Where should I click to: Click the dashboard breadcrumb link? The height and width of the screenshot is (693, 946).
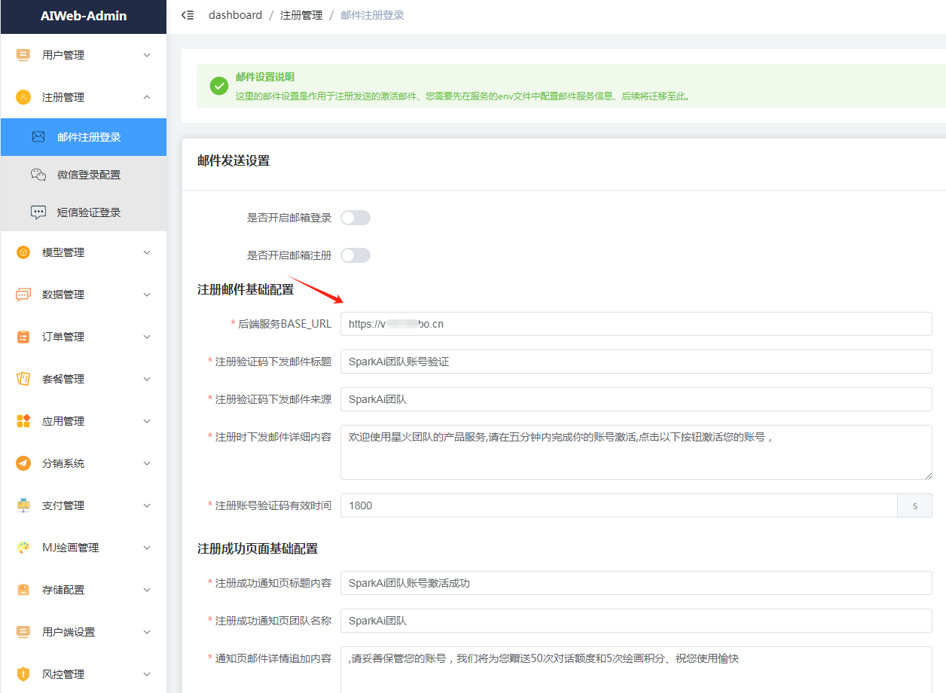[235, 14]
